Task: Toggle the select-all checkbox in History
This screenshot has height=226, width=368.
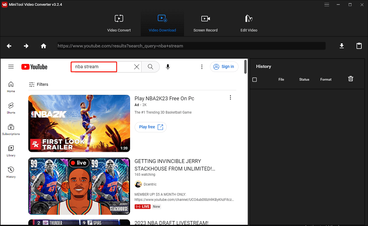Action: point(254,80)
